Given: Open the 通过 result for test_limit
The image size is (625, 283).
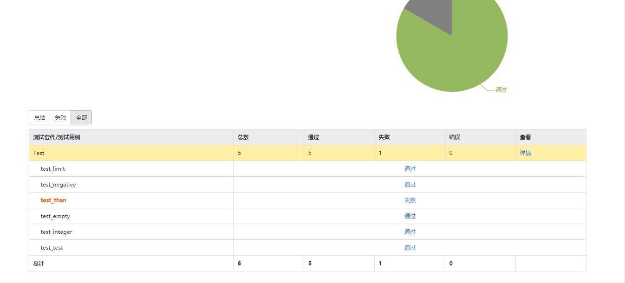Looking at the screenshot, I should 410,169.
